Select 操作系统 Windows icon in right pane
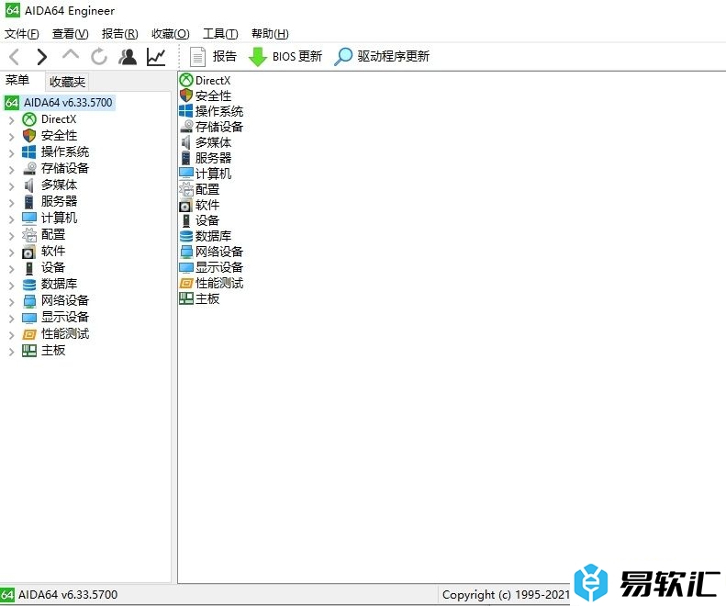 tap(186, 111)
